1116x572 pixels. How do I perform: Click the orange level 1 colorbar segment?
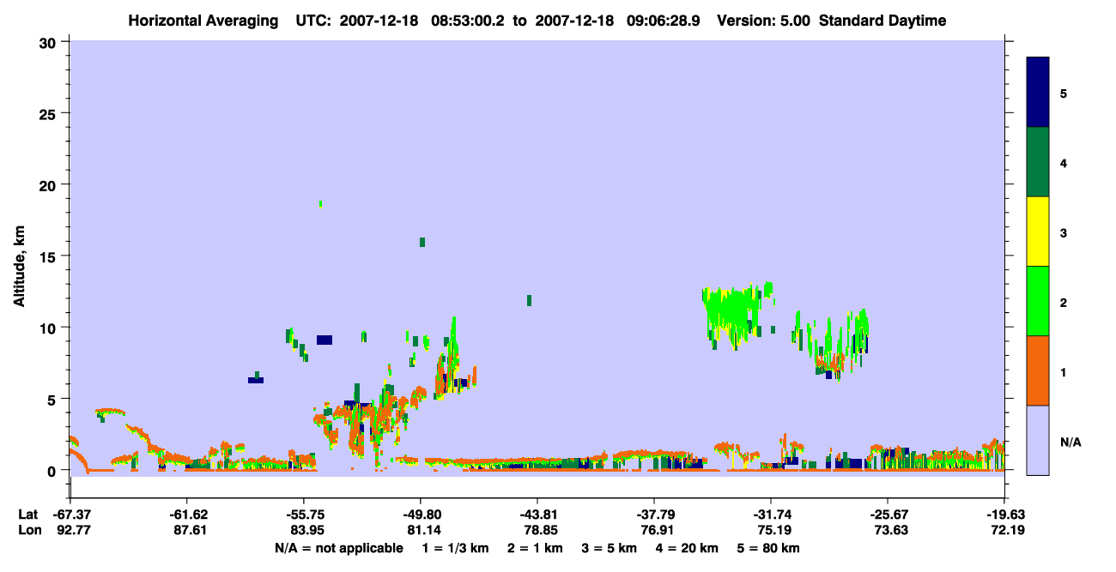[1038, 370]
